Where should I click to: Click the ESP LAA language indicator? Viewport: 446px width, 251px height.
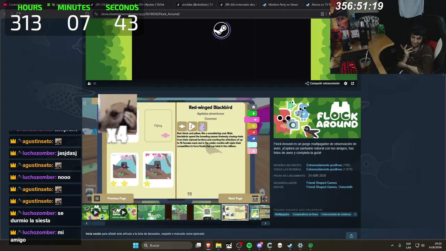(408, 245)
